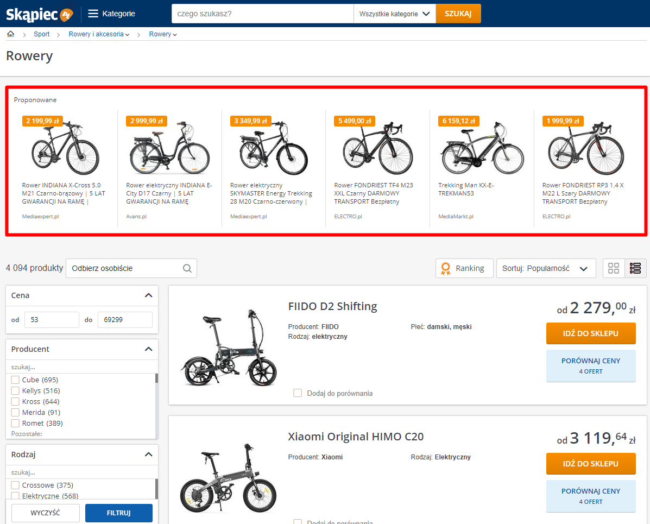
Task: Click the SZUKAJ search button
Action: (458, 14)
